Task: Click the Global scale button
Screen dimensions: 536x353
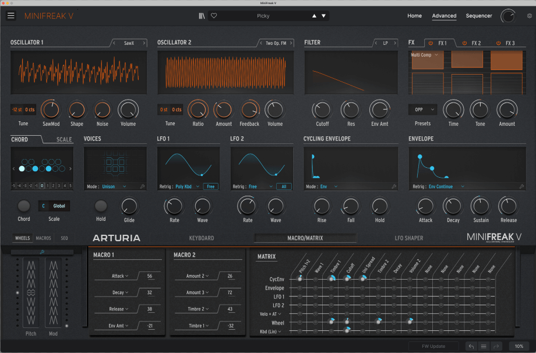Action: pyautogui.click(x=59, y=206)
